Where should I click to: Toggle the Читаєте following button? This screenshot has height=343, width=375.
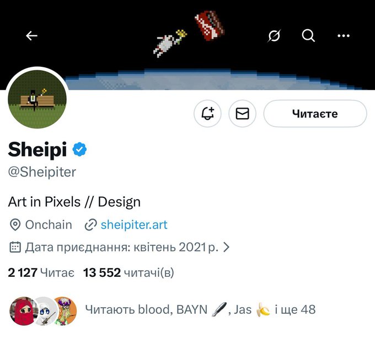[x=314, y=114]
